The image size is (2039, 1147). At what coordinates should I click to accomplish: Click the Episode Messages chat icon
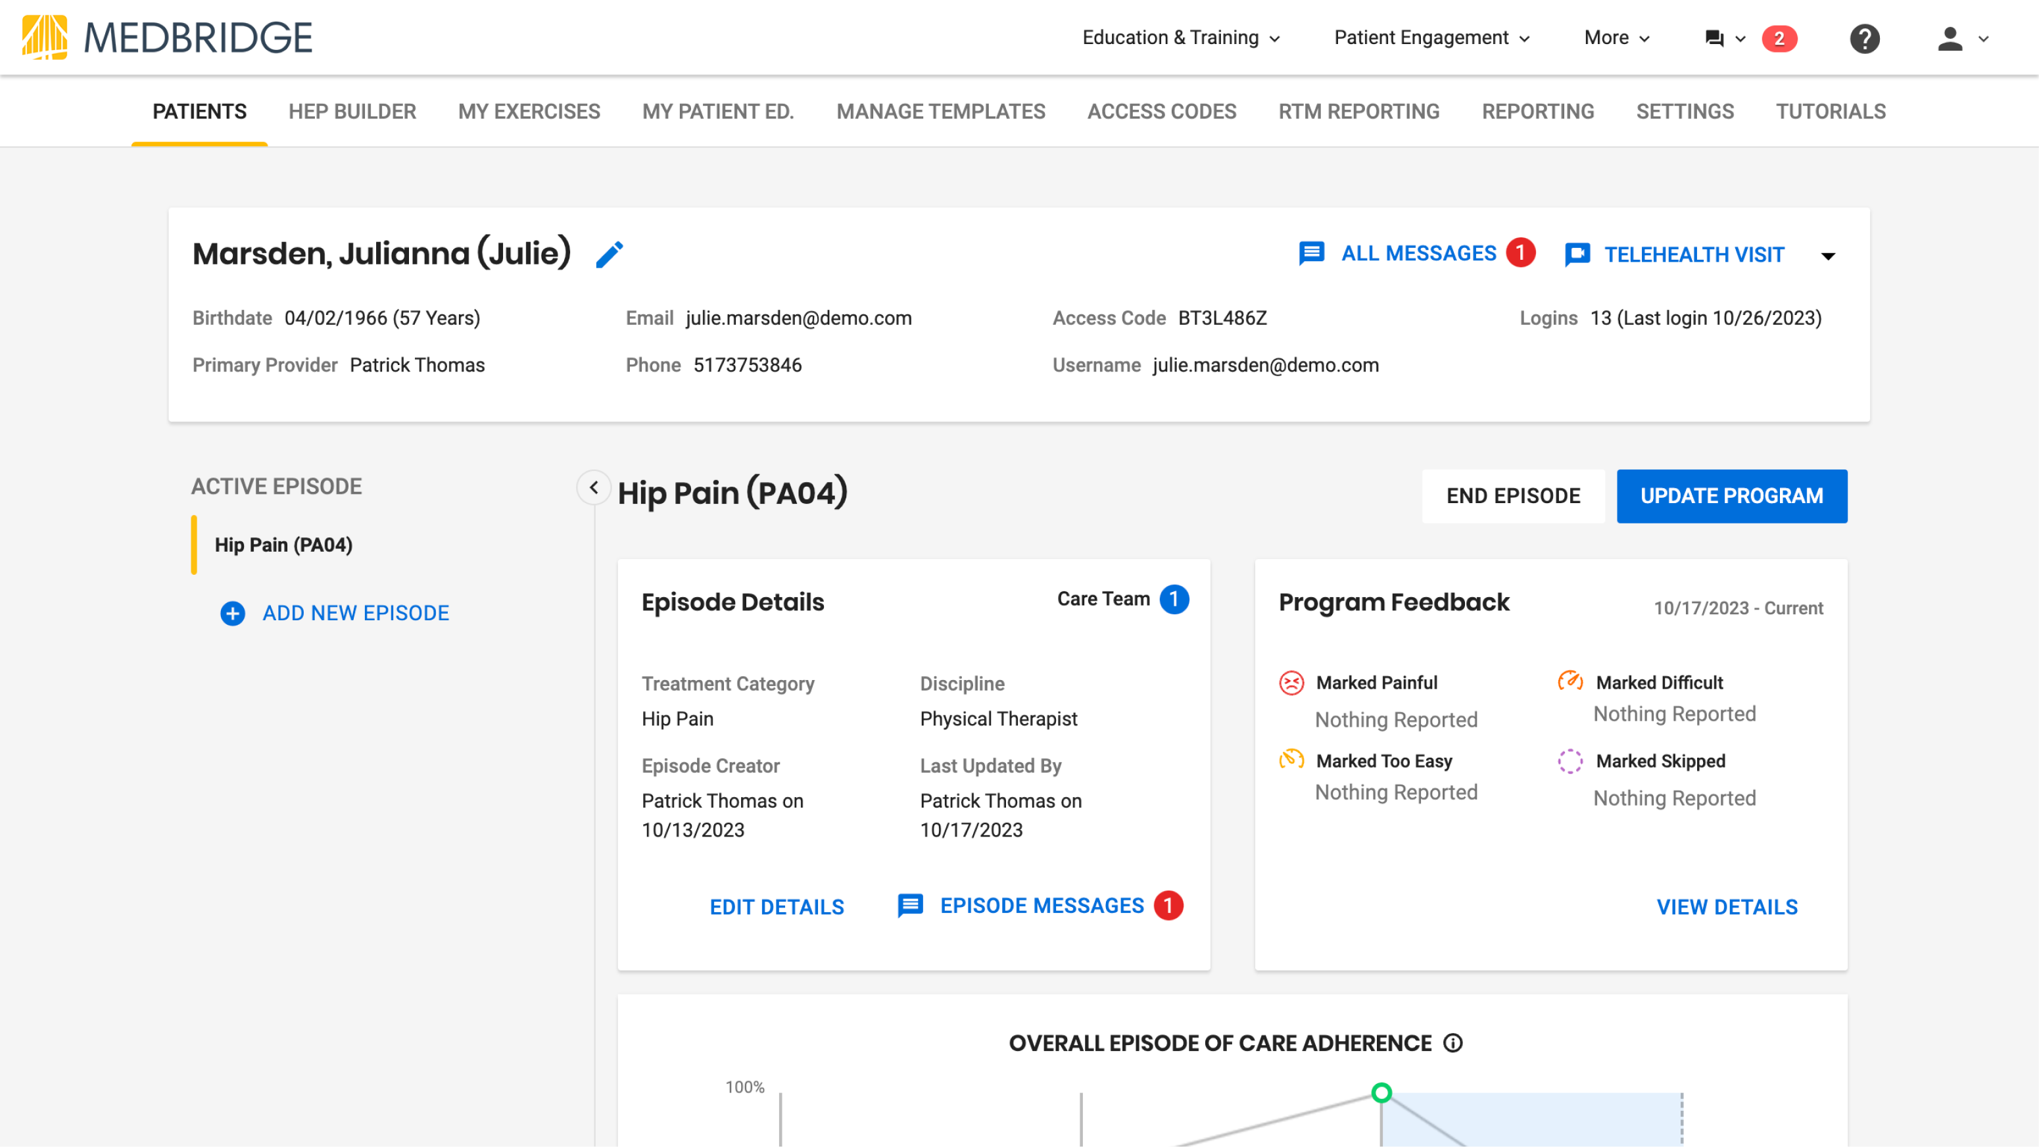(x=910, y=906)
